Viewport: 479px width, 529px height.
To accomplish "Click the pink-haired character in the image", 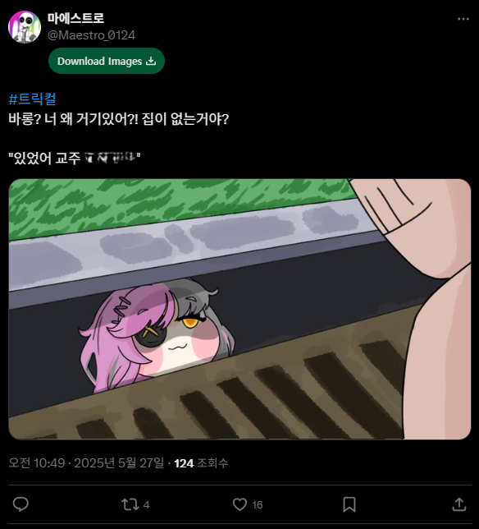I will coord(157,334).
